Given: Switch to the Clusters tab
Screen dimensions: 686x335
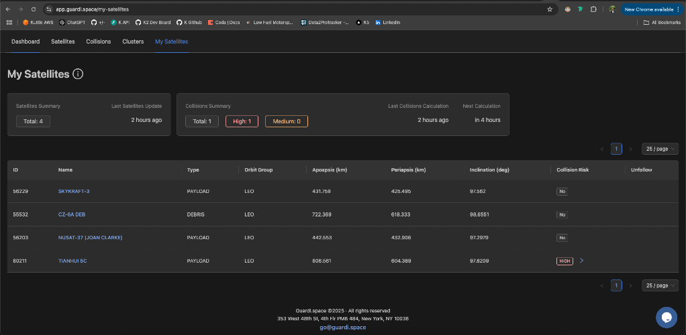Looking at the screenshot, I should tap(133, 42).
